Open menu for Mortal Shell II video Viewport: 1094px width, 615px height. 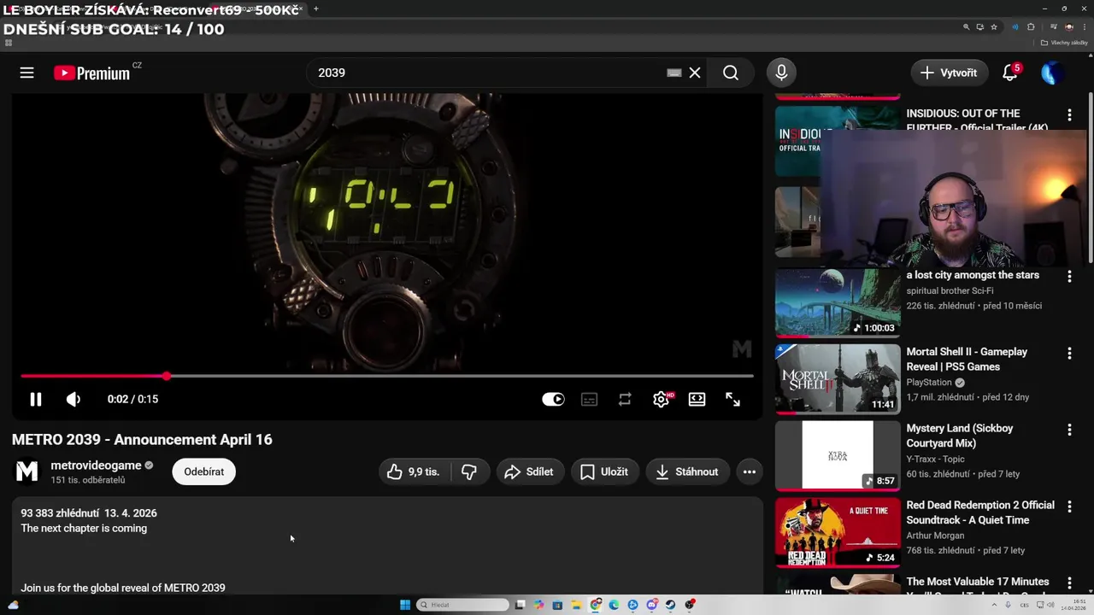1069,353
